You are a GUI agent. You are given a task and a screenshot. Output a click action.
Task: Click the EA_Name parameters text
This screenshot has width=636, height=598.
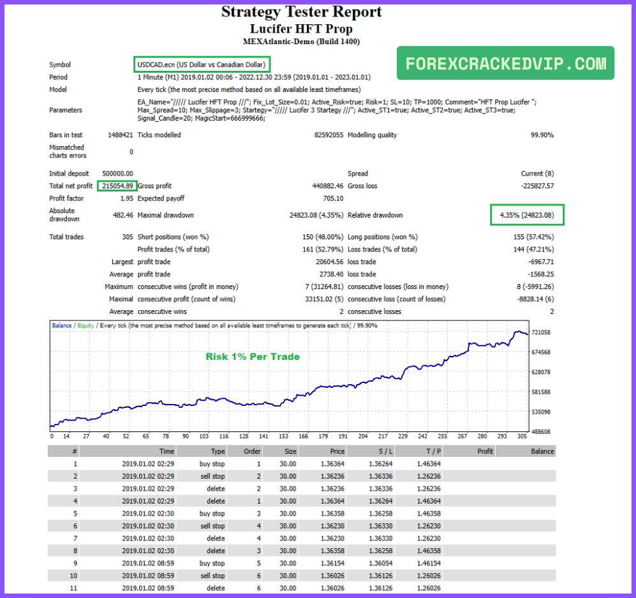337,110
